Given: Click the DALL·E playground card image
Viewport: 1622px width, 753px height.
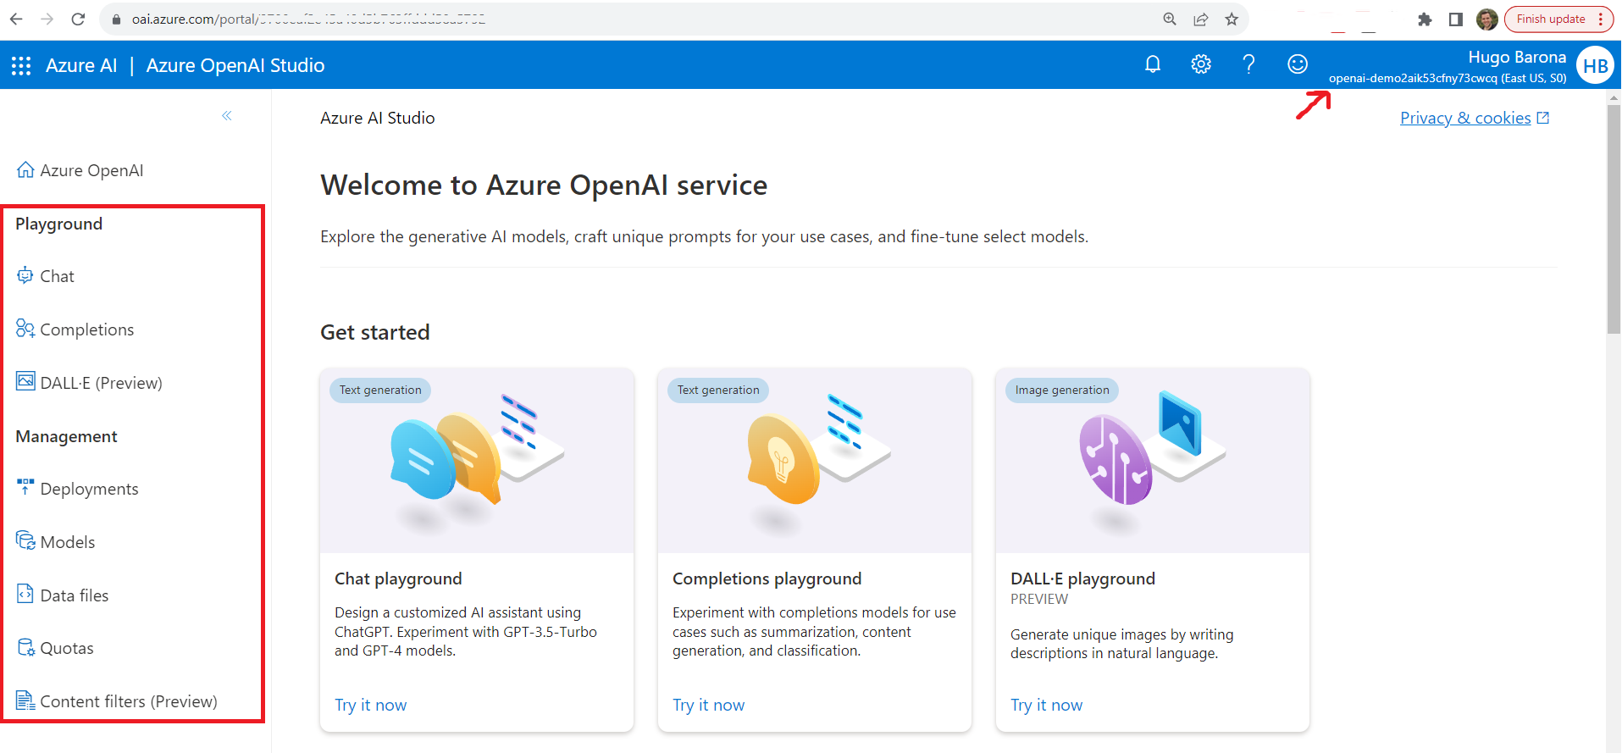Looking at the screenshot, I should click(x=1152, y=460).
